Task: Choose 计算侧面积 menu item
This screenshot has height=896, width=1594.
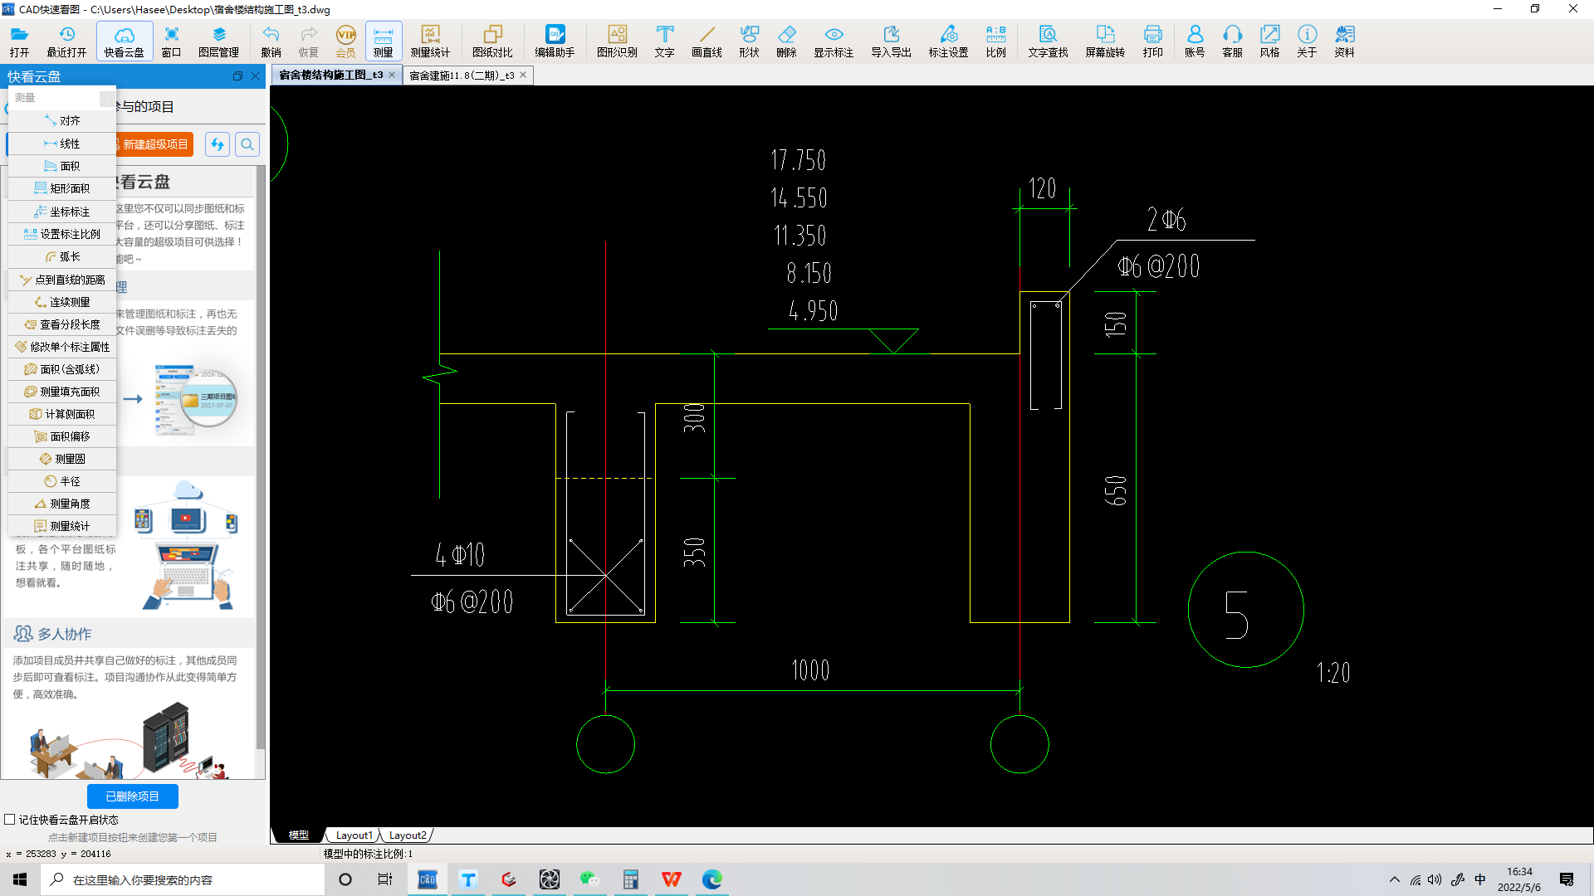Action: click(x=62, y=414)
